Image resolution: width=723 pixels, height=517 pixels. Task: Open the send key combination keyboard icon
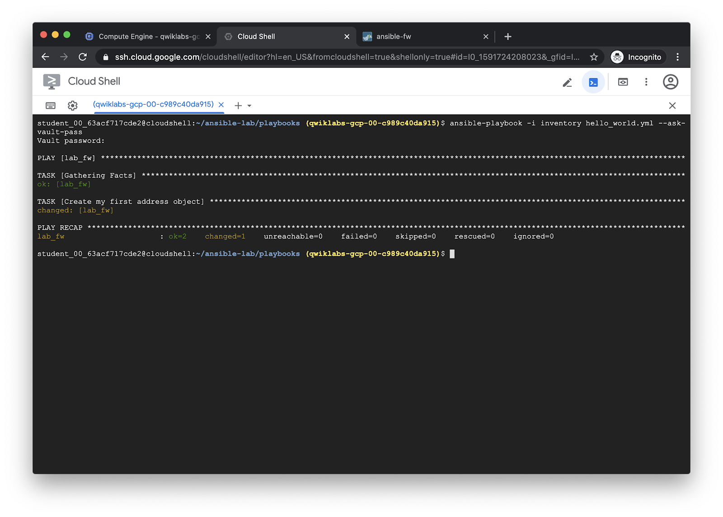tap(51, 106)
